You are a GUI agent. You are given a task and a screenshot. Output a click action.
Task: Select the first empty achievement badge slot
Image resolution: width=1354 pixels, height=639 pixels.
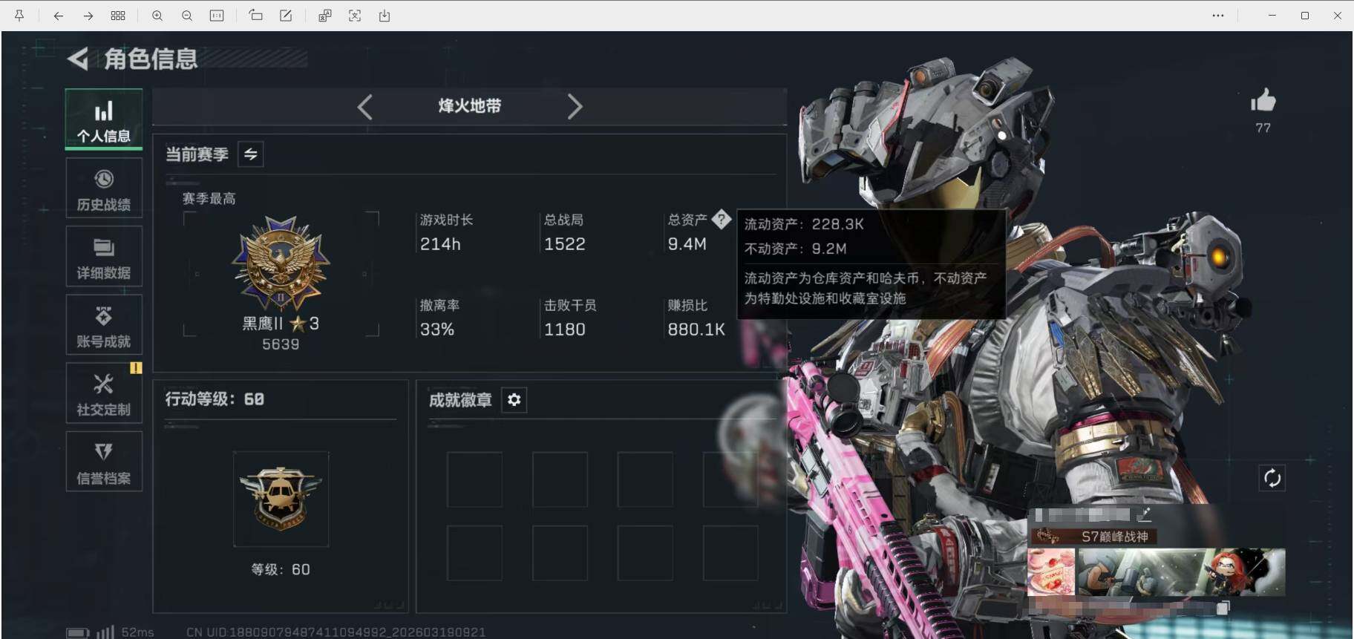(x=475, y=479)
